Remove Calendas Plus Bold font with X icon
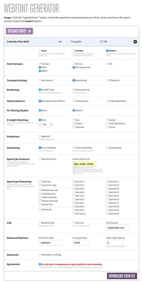 coord(135,42)
